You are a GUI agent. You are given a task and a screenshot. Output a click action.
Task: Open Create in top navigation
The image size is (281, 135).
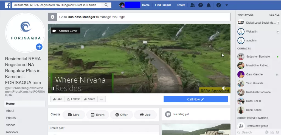tap(181, 5)
